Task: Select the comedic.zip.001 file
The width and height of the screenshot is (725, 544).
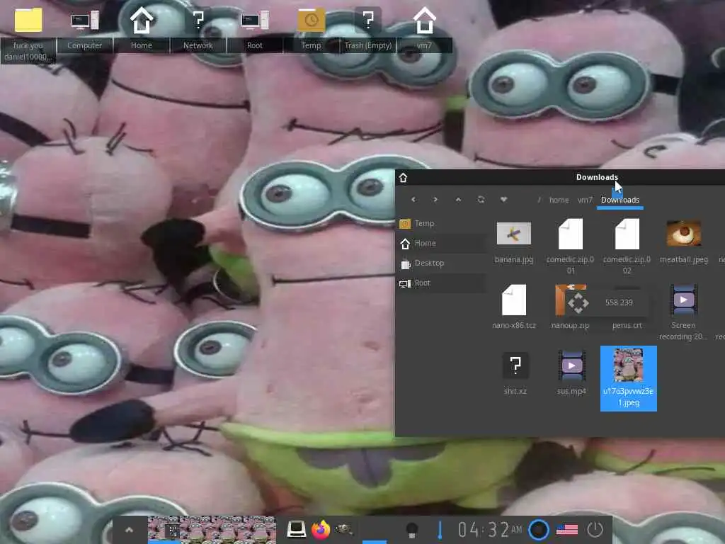Action: (571, 247)
